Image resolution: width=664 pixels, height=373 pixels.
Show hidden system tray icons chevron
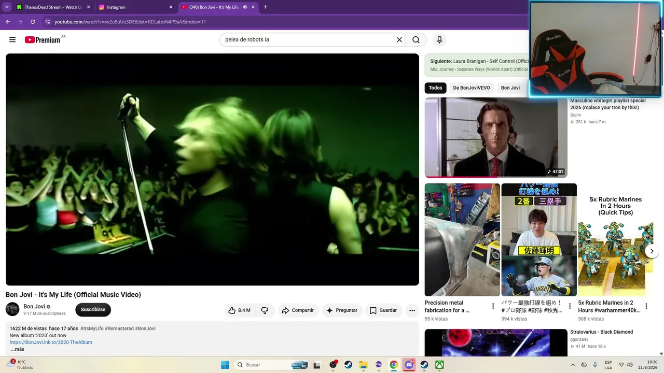tap(573, 365)
